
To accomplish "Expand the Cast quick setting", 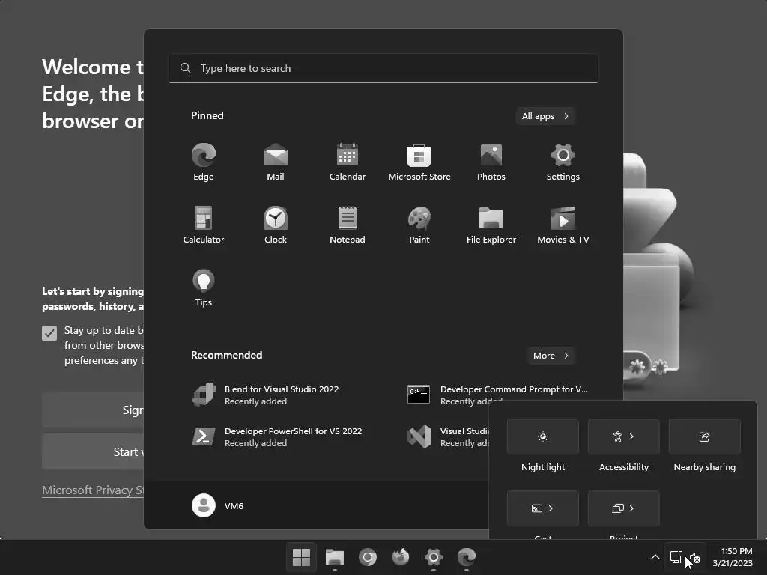I will (x=551, y=508).
